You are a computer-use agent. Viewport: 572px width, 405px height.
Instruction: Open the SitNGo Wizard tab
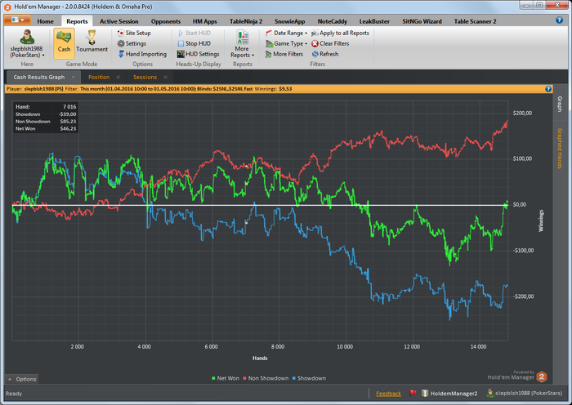coord(422,21)
